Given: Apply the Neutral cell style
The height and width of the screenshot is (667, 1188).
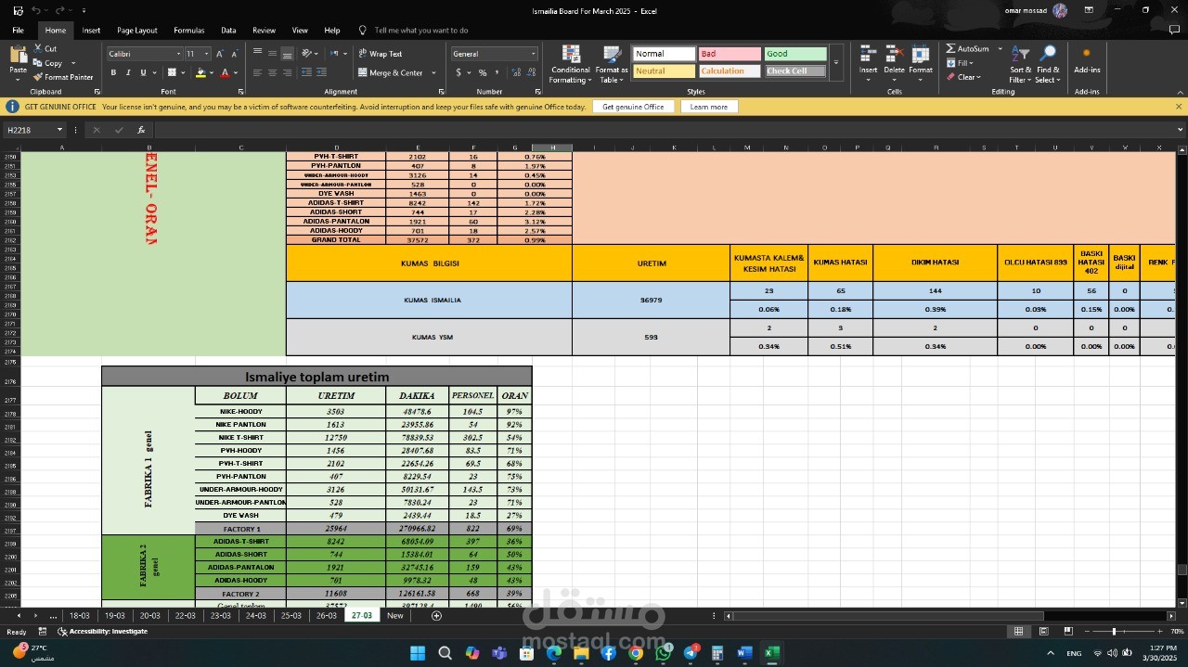Looking at the screenshot, I should point(664,71).
